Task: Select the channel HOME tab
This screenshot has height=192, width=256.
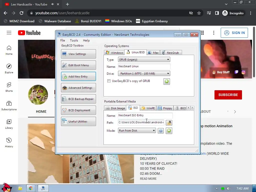Action: (x=41, y=112)
